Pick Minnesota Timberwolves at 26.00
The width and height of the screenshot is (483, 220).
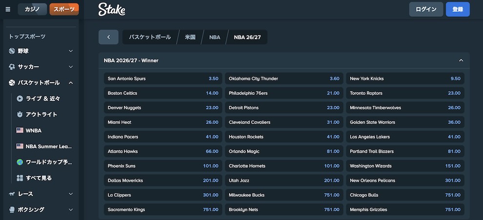405,107
